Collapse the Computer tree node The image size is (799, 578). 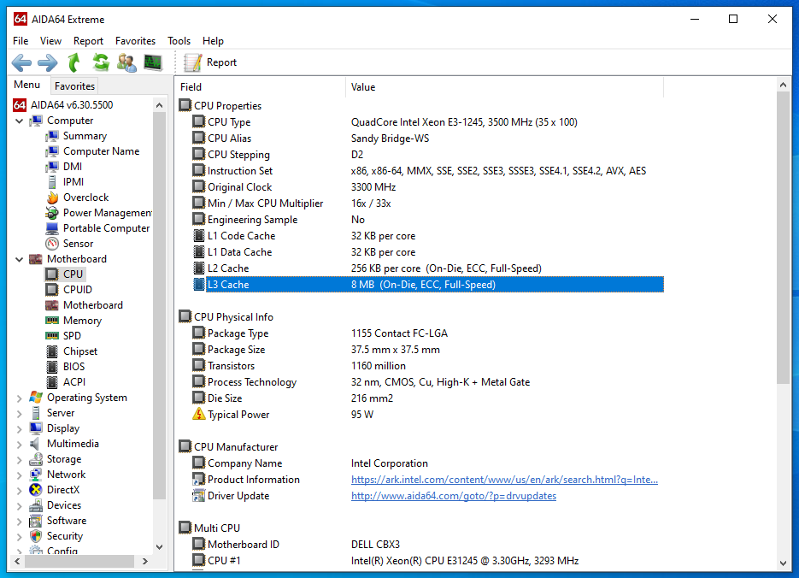click(20, 121)
